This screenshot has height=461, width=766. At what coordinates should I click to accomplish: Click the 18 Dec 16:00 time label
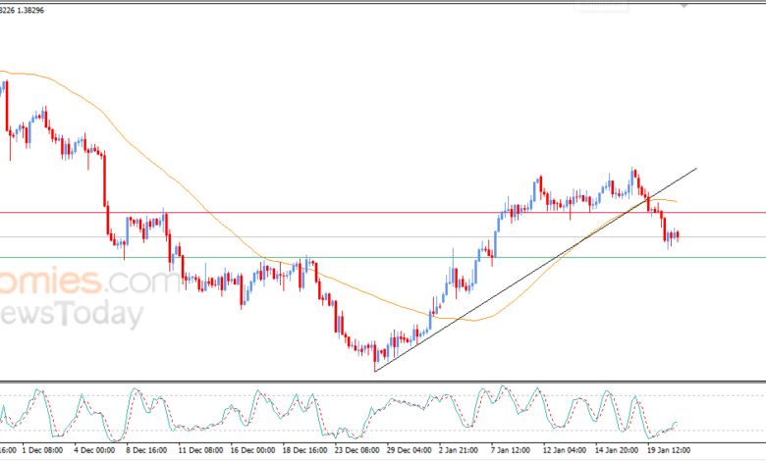coord(306,451)
